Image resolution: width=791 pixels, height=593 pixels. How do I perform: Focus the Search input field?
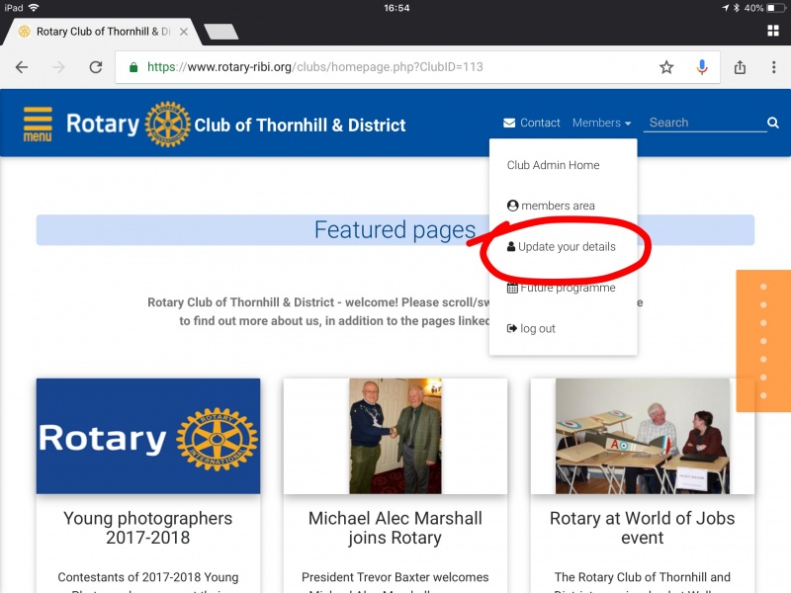point(705,123)
